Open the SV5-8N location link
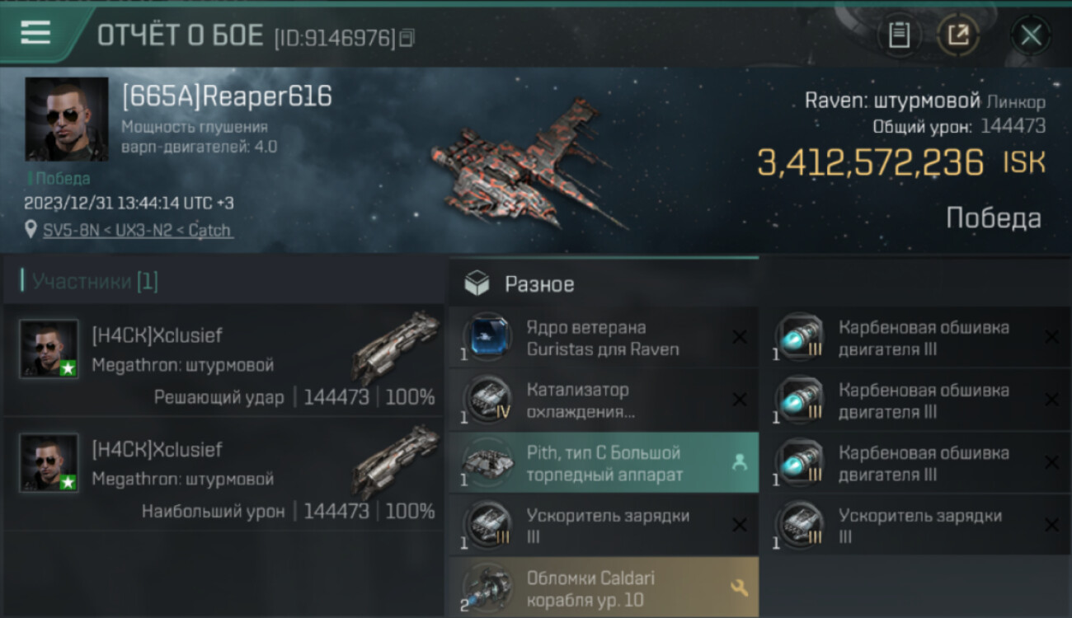 pos(138,230)
